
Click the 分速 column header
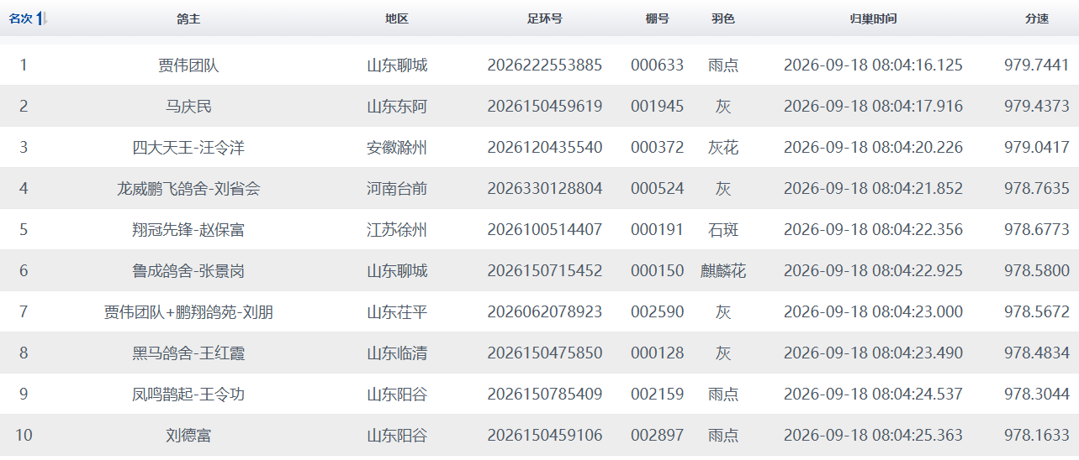(1037, 18)
